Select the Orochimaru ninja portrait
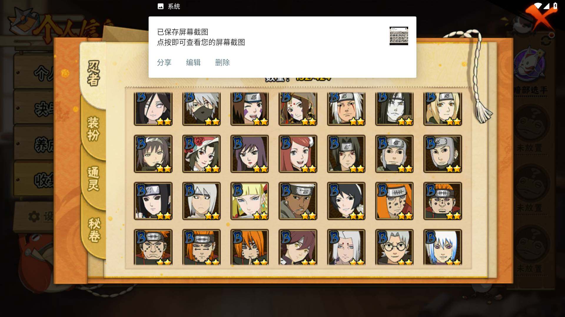The image size is (565, 317). pyautogui.click(x=394, y=109)
